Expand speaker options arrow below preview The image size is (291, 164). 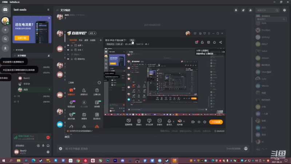point(184,121)
